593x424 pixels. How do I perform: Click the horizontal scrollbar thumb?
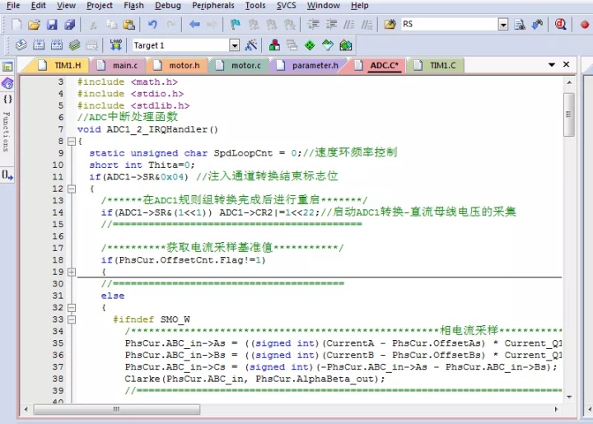pos(117,409)
